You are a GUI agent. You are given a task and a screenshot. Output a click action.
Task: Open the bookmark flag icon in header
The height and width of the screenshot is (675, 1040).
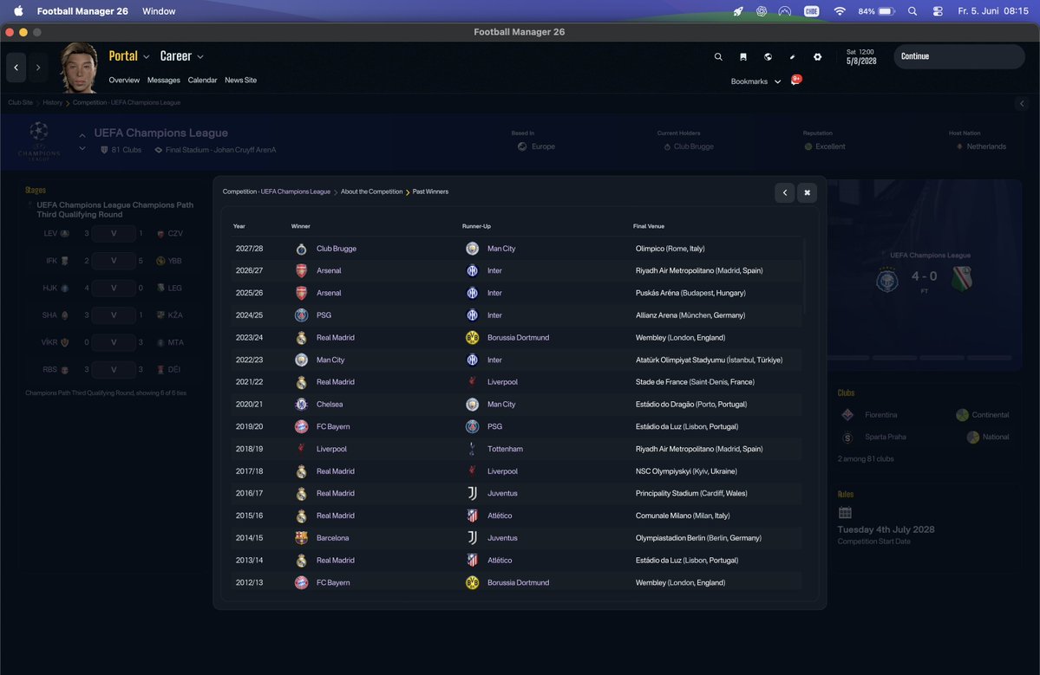(x=742, y=57)
